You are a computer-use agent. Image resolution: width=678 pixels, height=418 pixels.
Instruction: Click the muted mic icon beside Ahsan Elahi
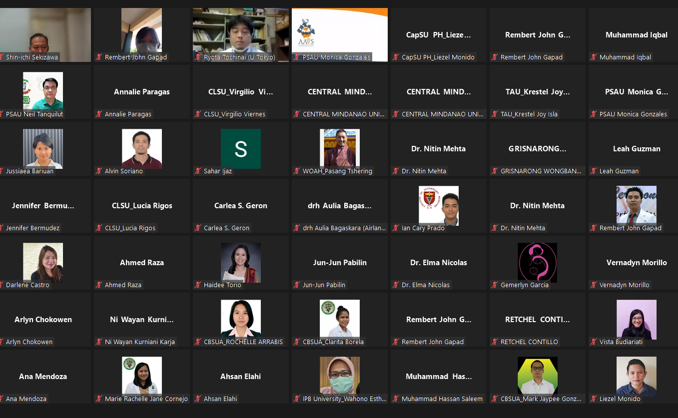[x=198, y=399]
